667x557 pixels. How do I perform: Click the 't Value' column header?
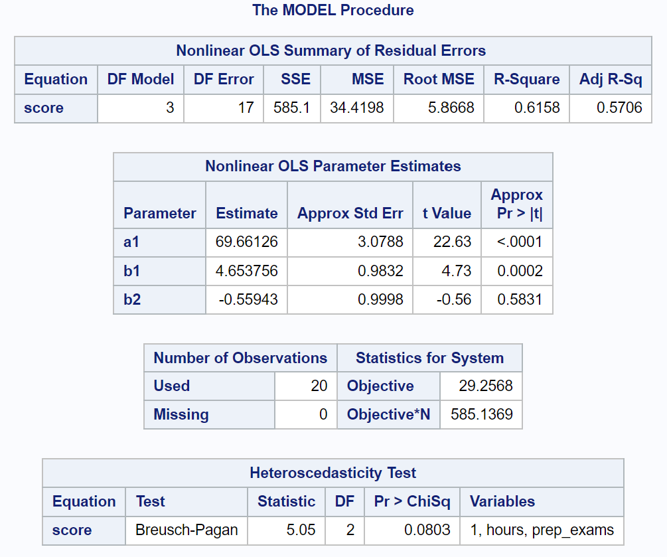point(447,213)
